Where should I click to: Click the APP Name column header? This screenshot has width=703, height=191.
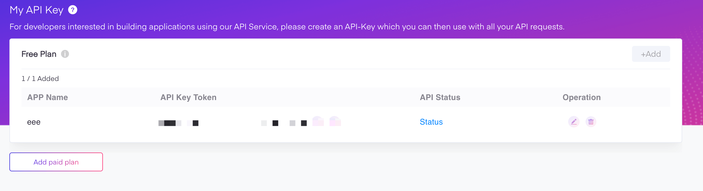coord(48,97)
